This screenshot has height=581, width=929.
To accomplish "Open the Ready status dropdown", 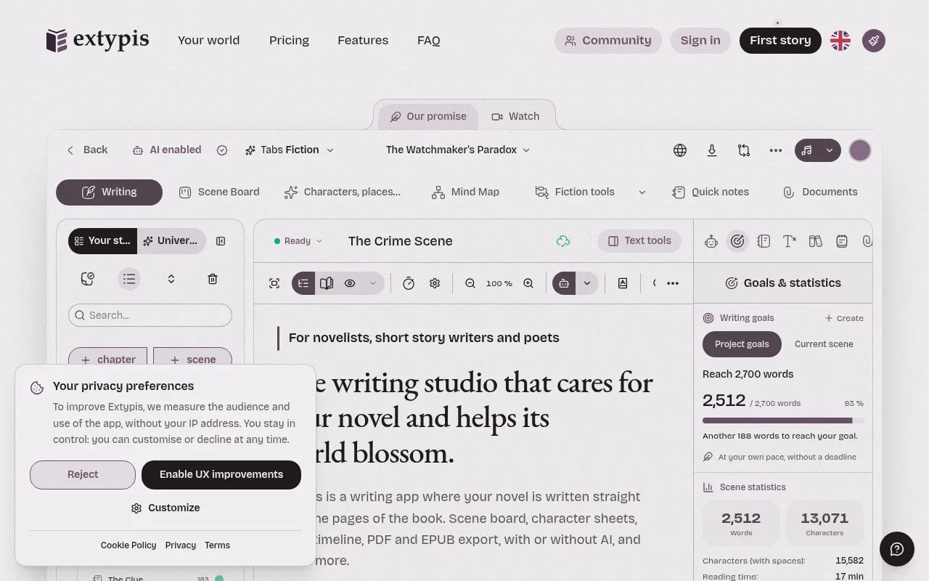I will coord(298,241).
